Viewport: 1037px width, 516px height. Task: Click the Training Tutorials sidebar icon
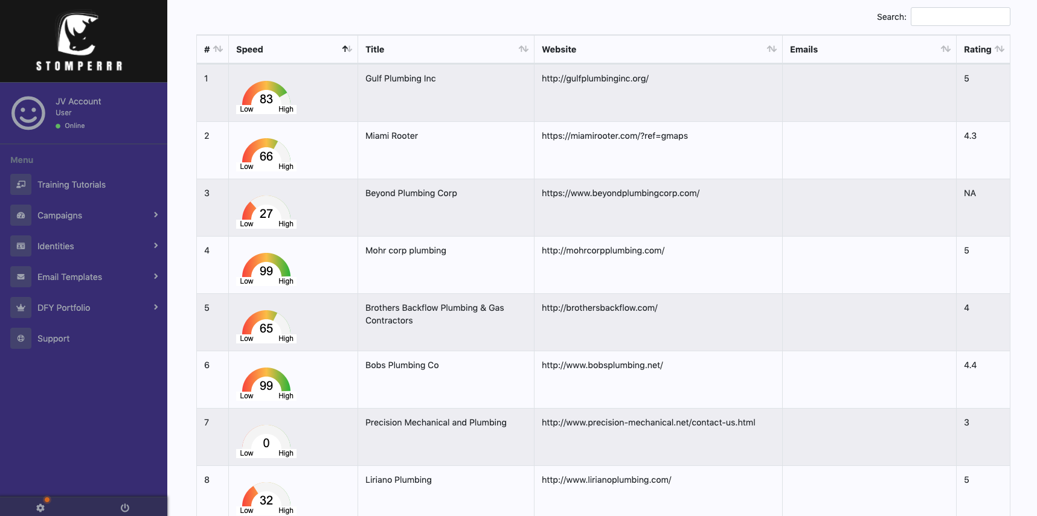point(21,185)
